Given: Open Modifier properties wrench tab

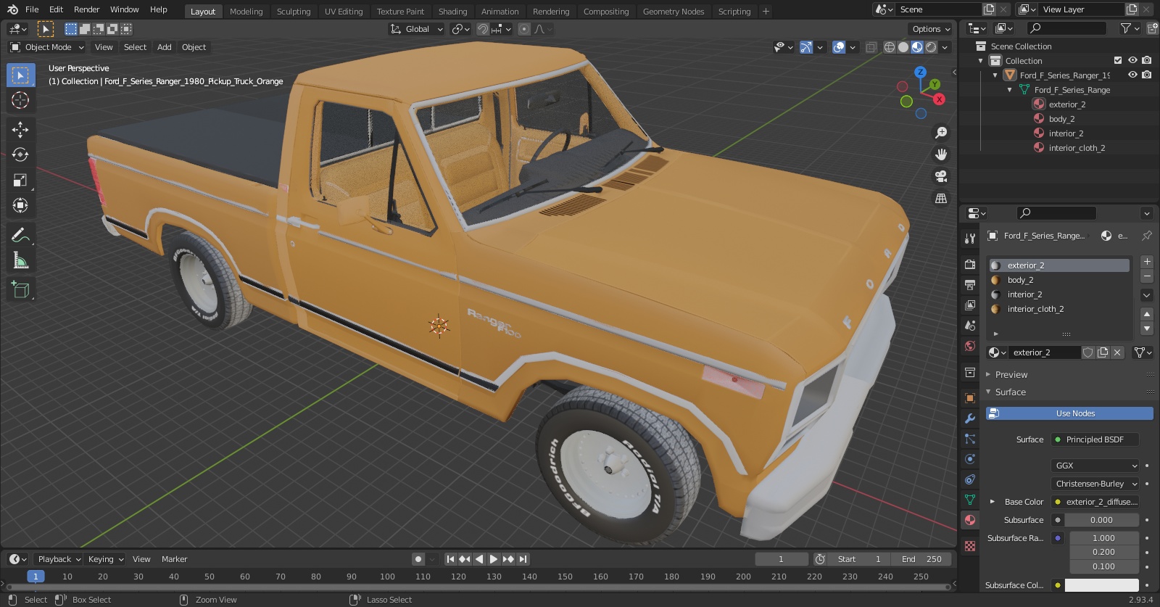Looking at the screenshot, I should pyautogui.click(x=970, y=418).
